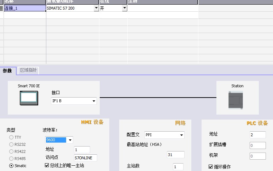Expand the 波特率 9600 dropdown

pyautogui.click(x=70, y=140)
